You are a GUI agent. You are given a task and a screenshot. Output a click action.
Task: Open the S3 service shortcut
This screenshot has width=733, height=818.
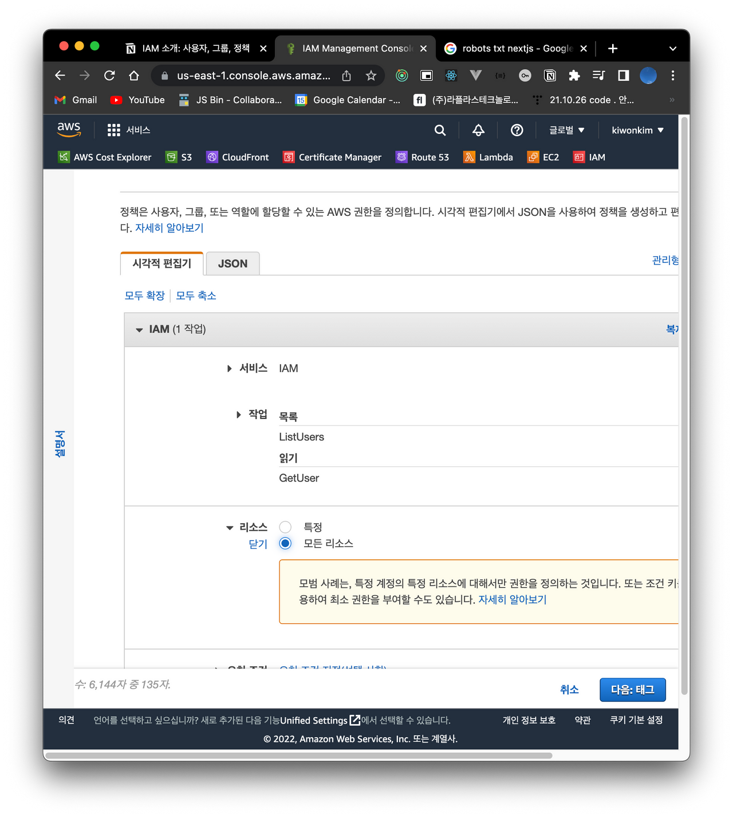[x=179, y=157]
